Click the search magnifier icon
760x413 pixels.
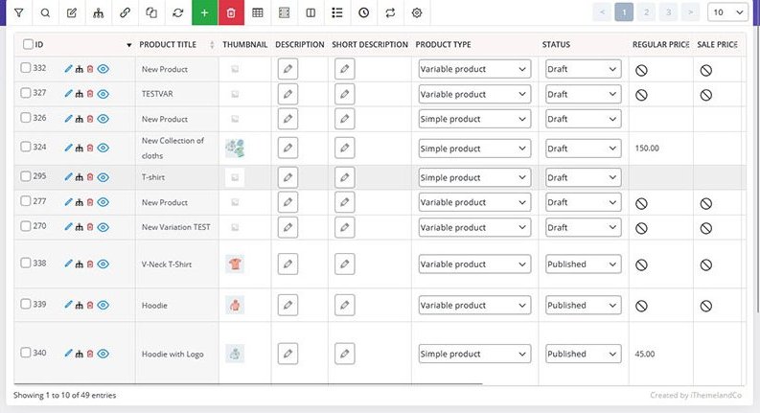[x=45, y=12]
